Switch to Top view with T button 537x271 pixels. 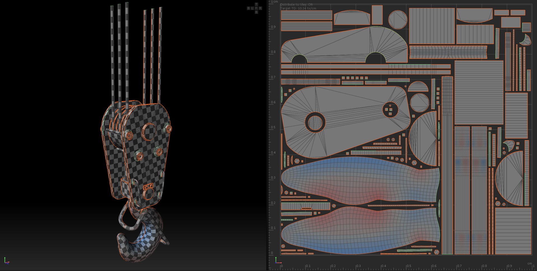point(256,4)
